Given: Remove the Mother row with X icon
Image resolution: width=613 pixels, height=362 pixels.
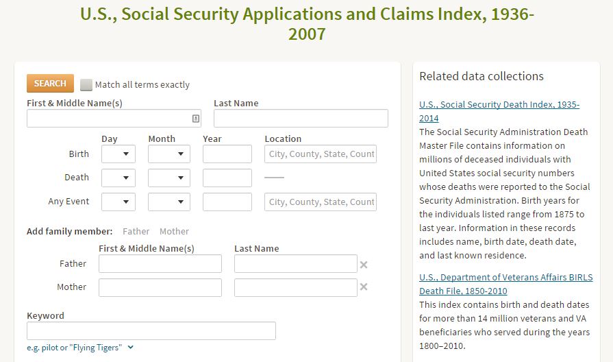Looking at the screenshot, I should [x=364, y=287].
